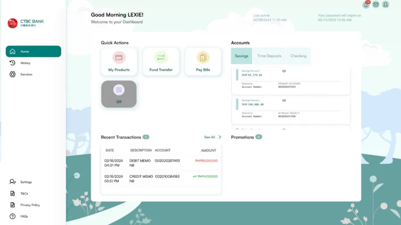Launch the QR quick action
This screenshot has height=225, width=401.
[119, 94]
